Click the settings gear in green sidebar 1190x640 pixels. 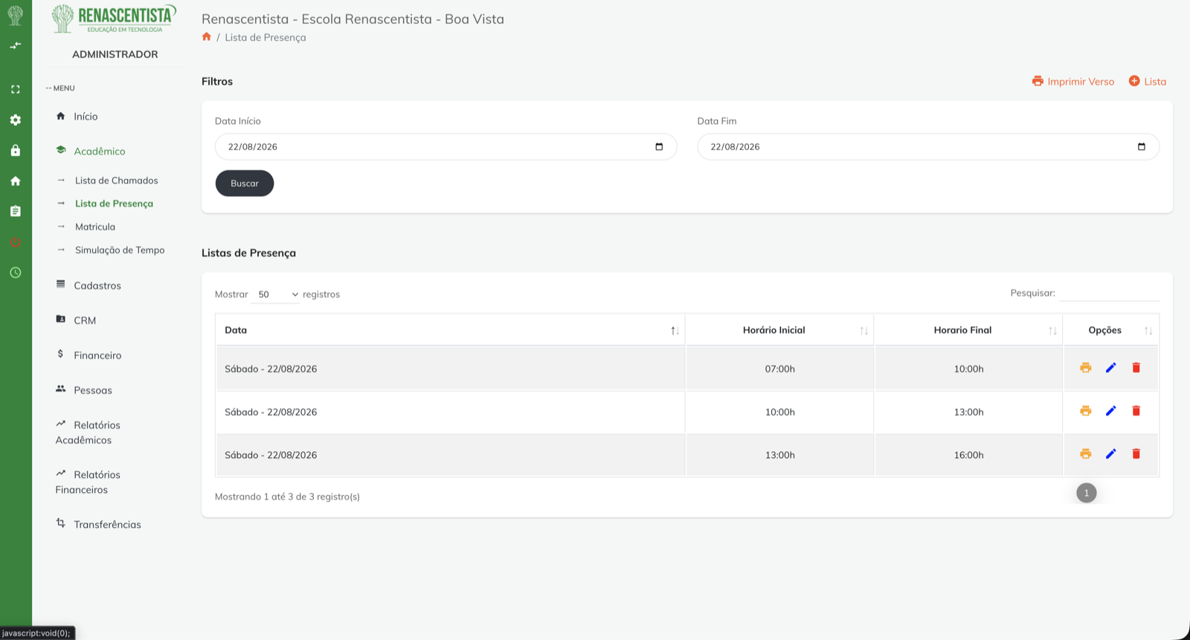tap(16, 120)
